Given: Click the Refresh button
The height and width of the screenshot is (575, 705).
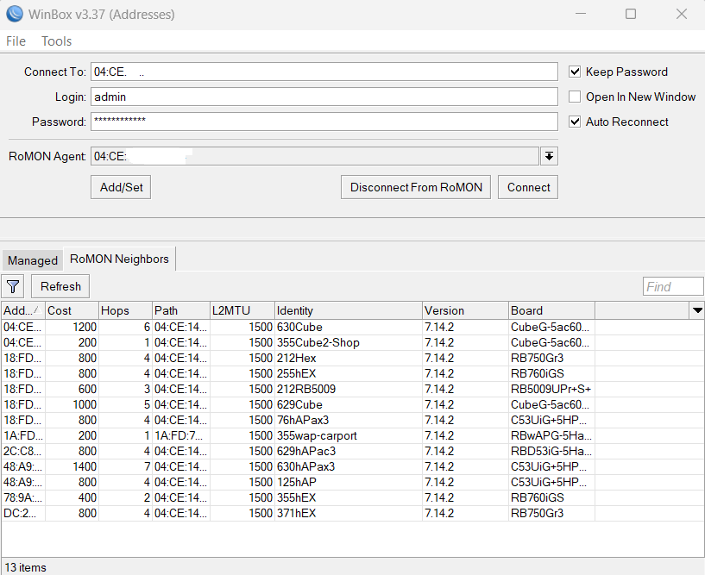Looking at the screenshot, I should (x=60, y=286).
